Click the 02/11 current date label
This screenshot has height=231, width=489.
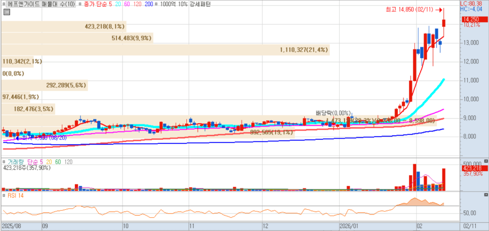click(470, 226)
